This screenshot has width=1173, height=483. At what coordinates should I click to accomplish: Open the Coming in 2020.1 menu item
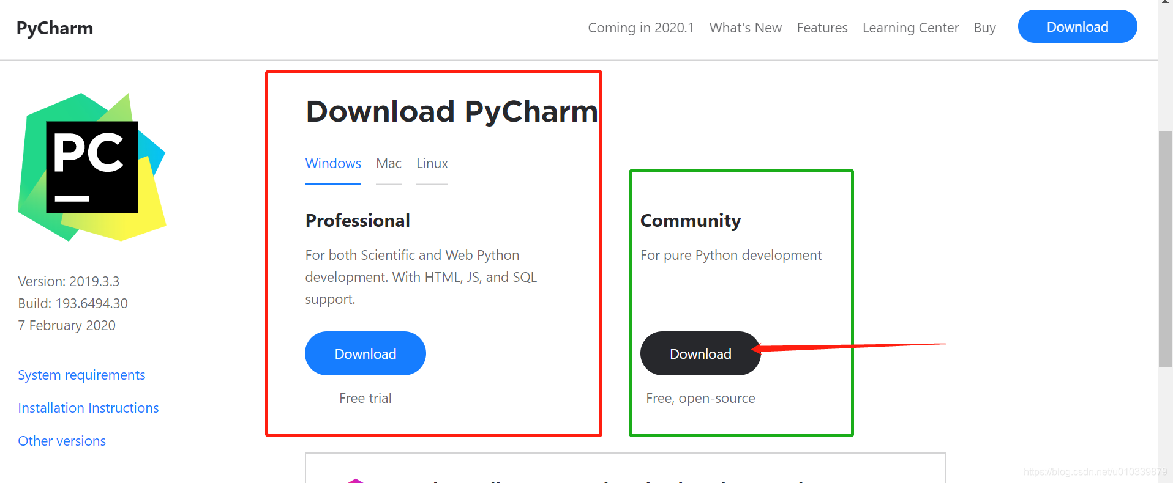tap(641, 28)
